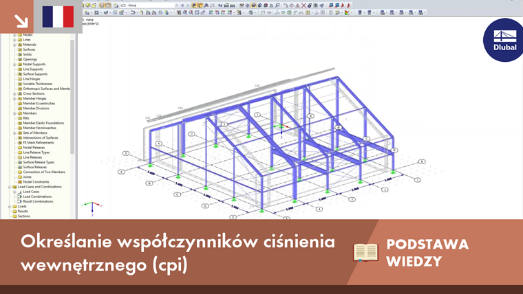Screen dimensions: 523x294
Task: Select Joints in the navigator tree
Action: [x=27, y=177]
